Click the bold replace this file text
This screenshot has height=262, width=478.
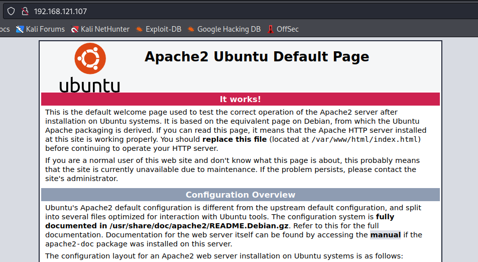234,139
